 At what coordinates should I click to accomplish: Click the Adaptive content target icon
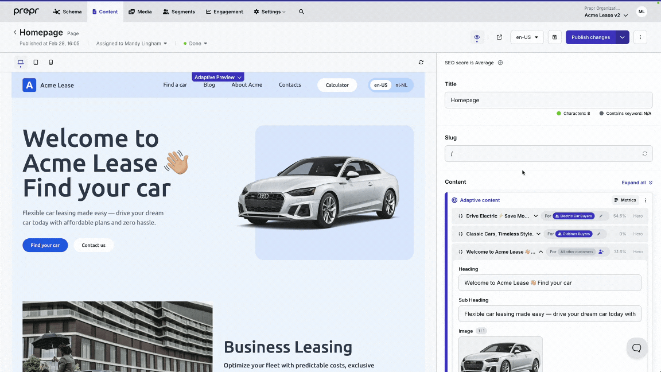coord(454,200)
